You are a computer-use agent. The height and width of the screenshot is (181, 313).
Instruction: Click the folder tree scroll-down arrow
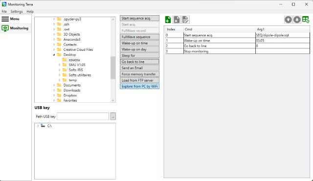point(113,100)
